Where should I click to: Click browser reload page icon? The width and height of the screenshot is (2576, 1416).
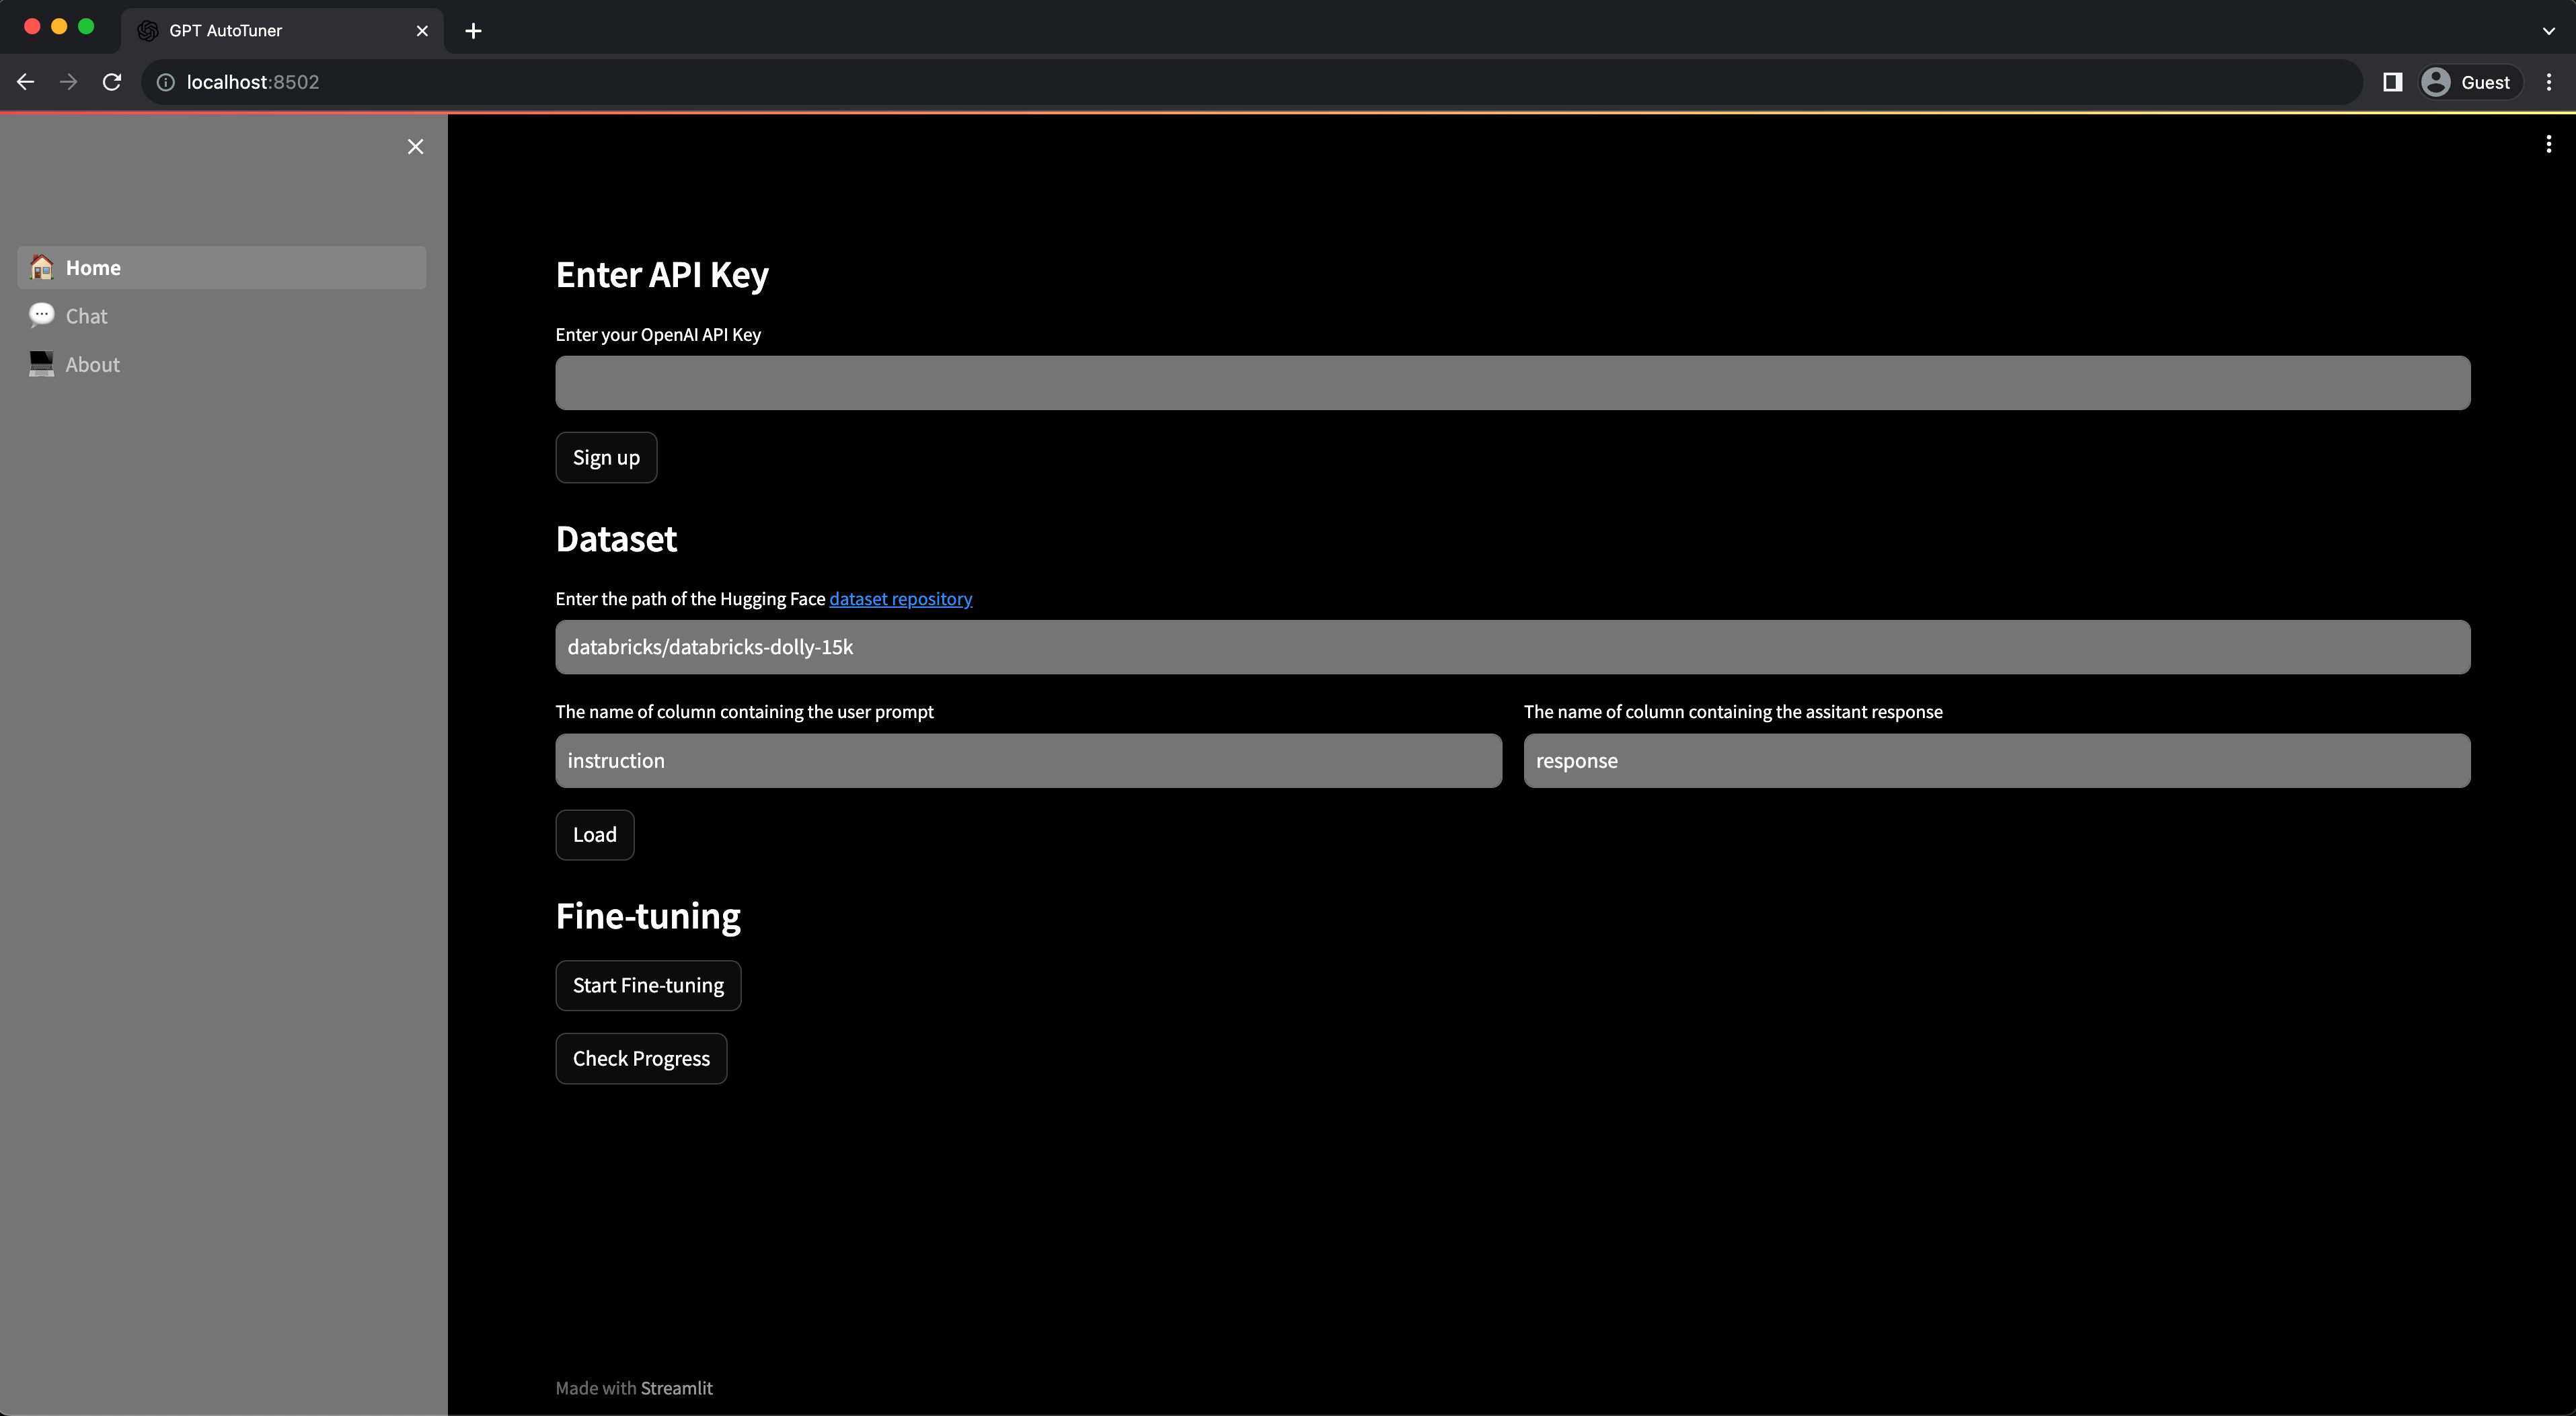(x=112, y=82)
